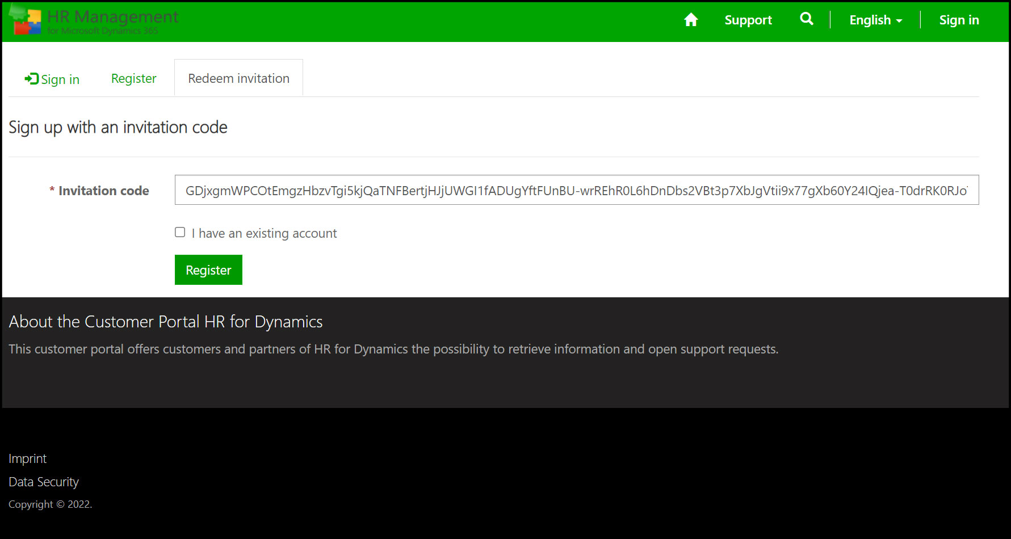The image size is (1011, 539).
Task: Click the "I have an existing account" label
Action: tap(264, 234)
